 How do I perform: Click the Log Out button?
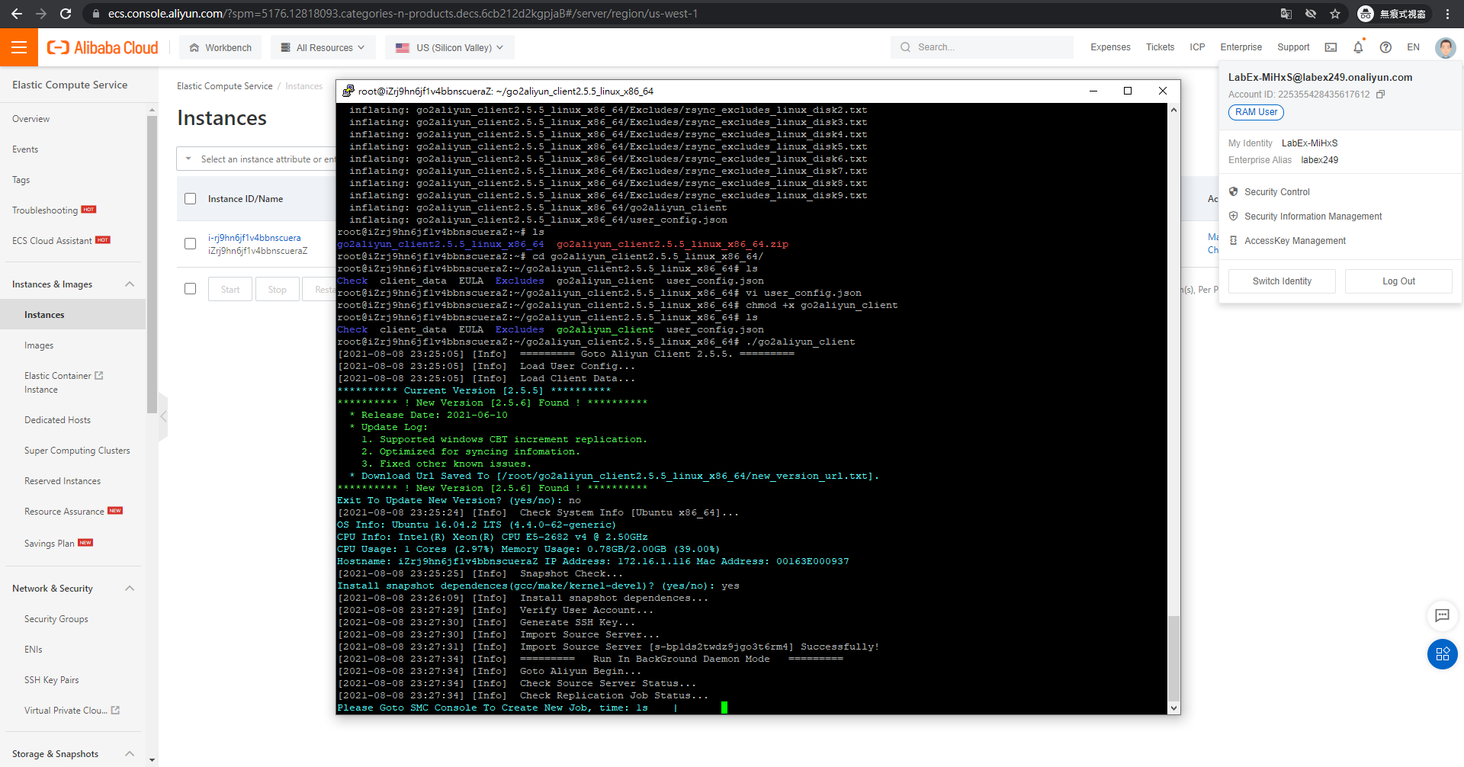click(x=1398, y=281)
